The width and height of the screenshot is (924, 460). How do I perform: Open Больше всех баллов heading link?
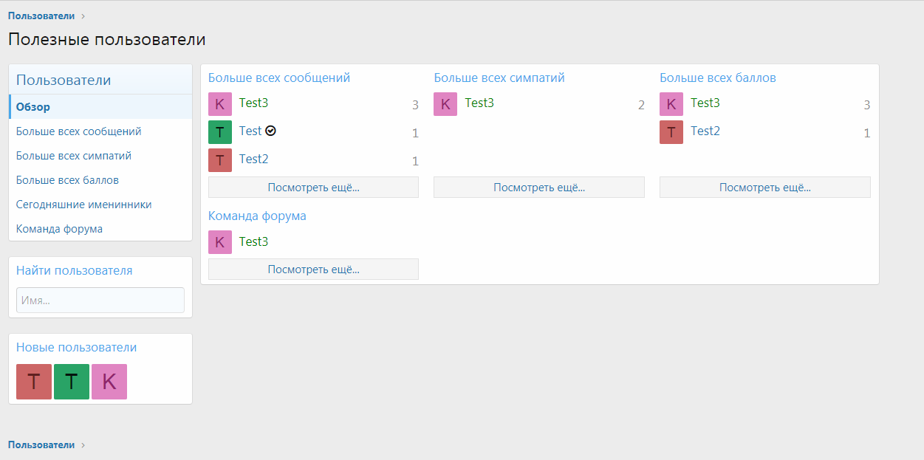click(717, 78)
